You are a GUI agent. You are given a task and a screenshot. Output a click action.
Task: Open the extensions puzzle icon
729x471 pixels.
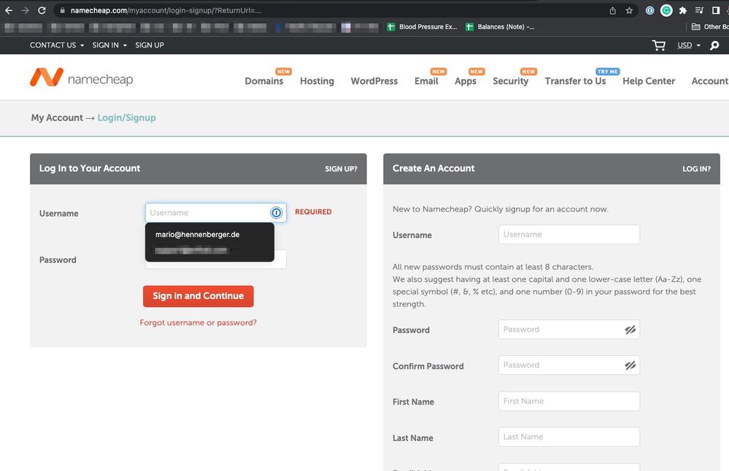pos(683,10)
